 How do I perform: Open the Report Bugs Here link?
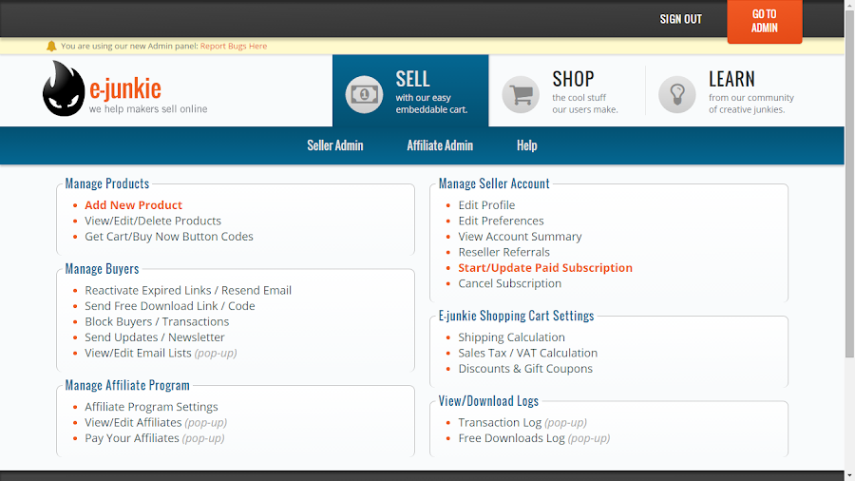[x=233, y=46]
